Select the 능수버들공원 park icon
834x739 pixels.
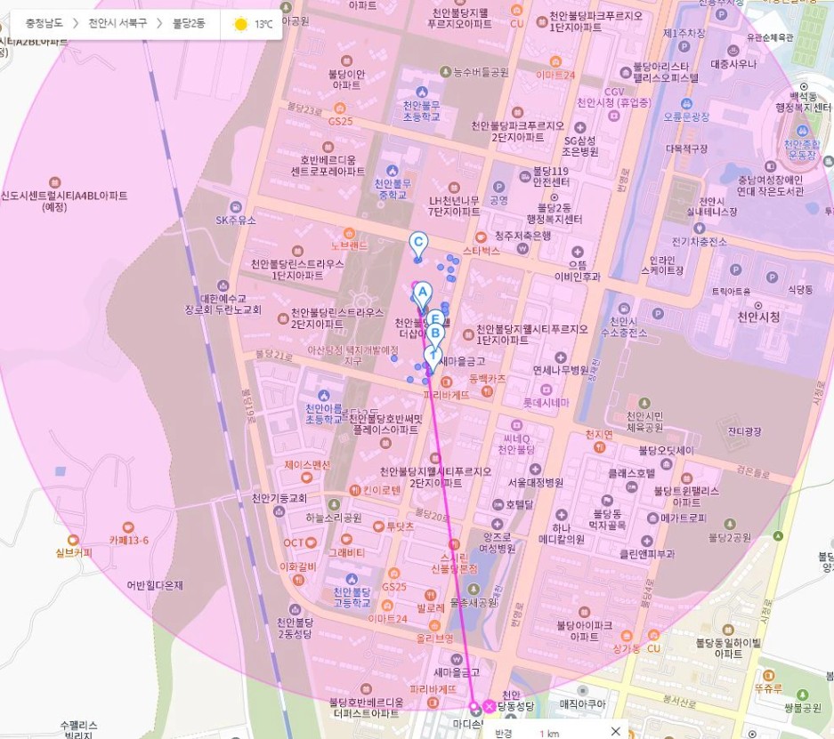446,72
